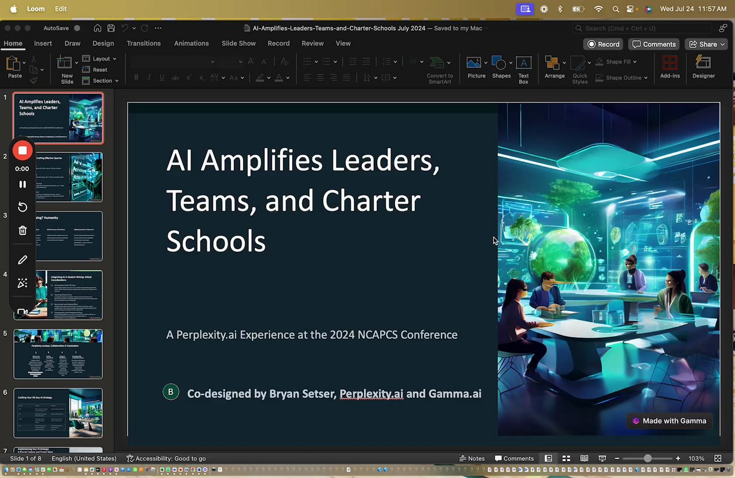Click the Reset slide button
Screen dimensions: 735x478
point(95,70)
